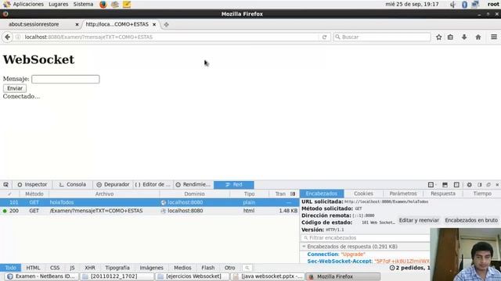Click the network icon in system tray
The image size is (501, 281).
[x=475, y=4]
